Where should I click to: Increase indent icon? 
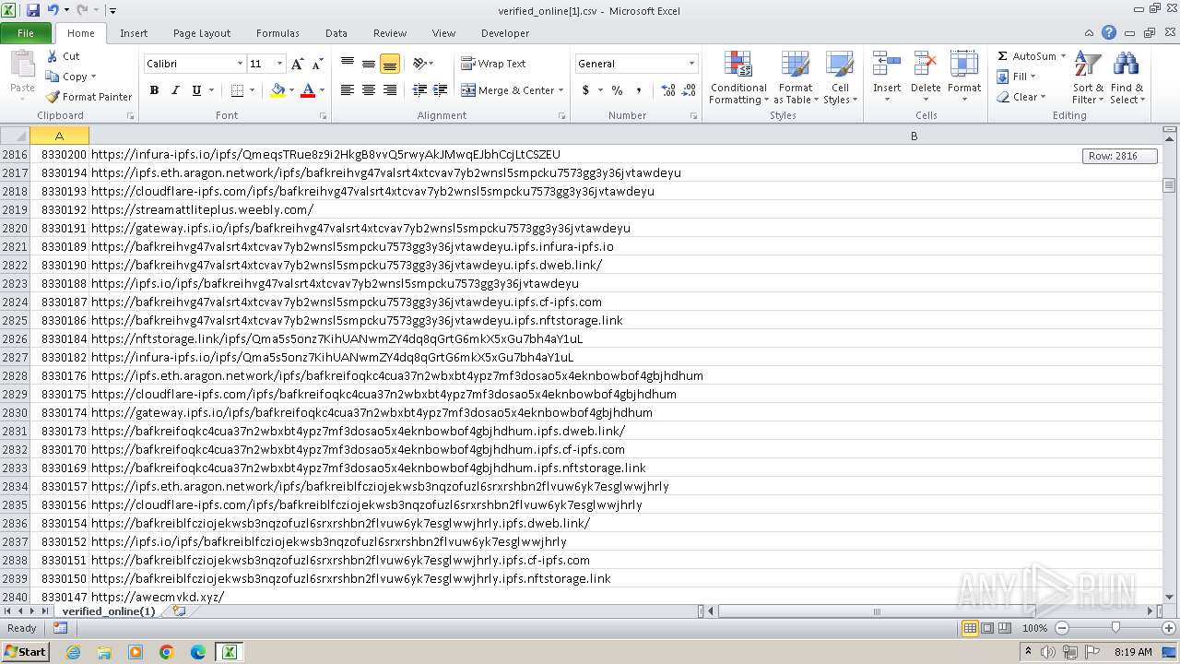pos(441,90)
